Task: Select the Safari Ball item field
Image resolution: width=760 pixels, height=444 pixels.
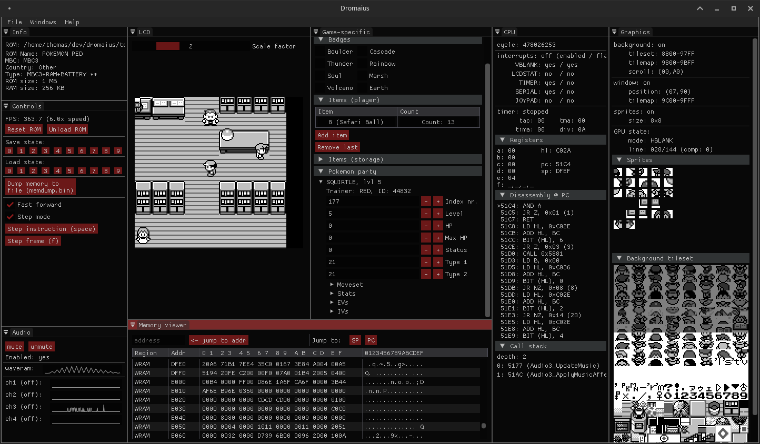Action: click(x=356, y=122)
